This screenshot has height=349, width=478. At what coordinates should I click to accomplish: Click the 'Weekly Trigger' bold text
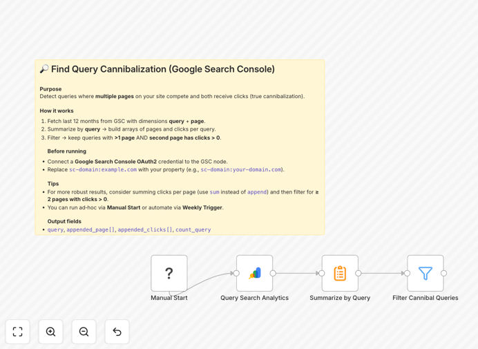202,208
